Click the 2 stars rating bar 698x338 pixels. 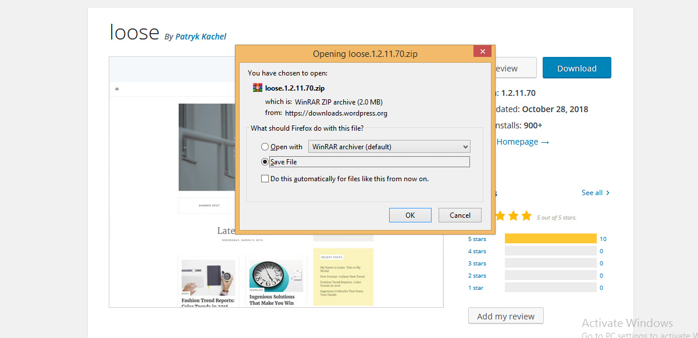(551, 276)
